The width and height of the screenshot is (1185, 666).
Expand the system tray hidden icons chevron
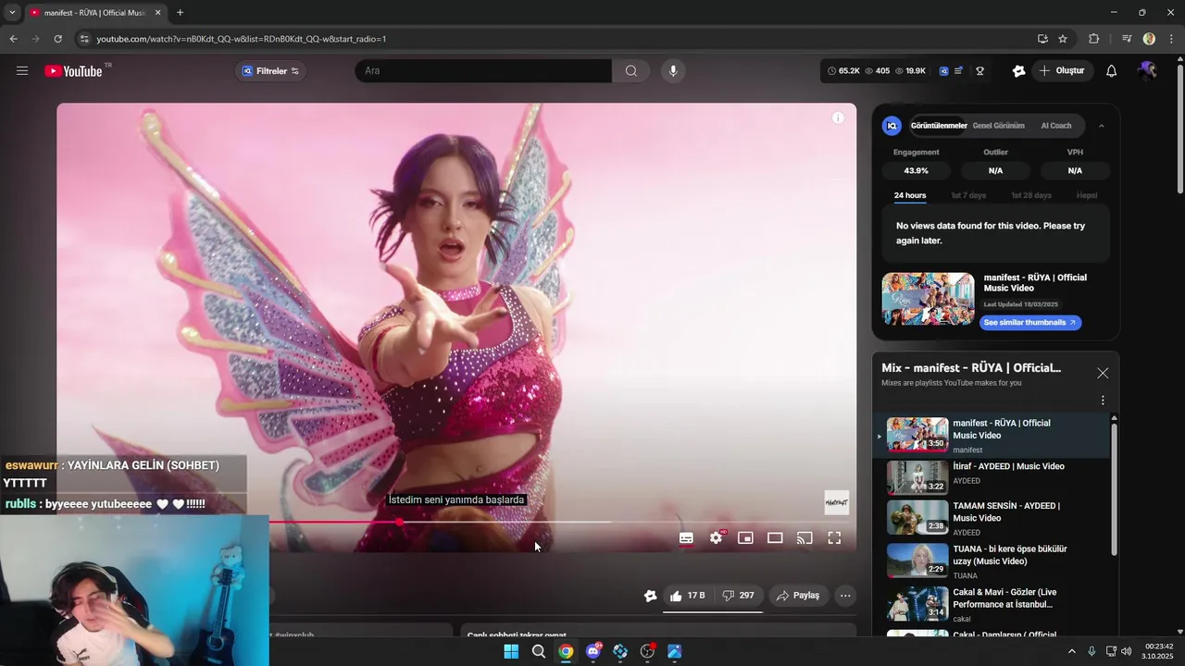click(x=1072, y=651)
